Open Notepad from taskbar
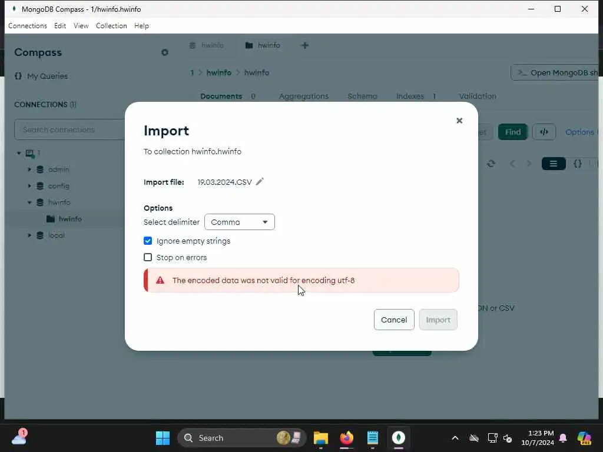 [x=372, y=438]
